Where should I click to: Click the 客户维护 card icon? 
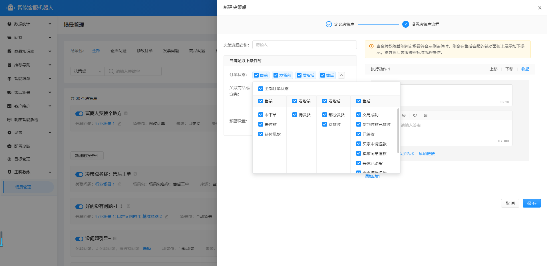coord(9,106)
